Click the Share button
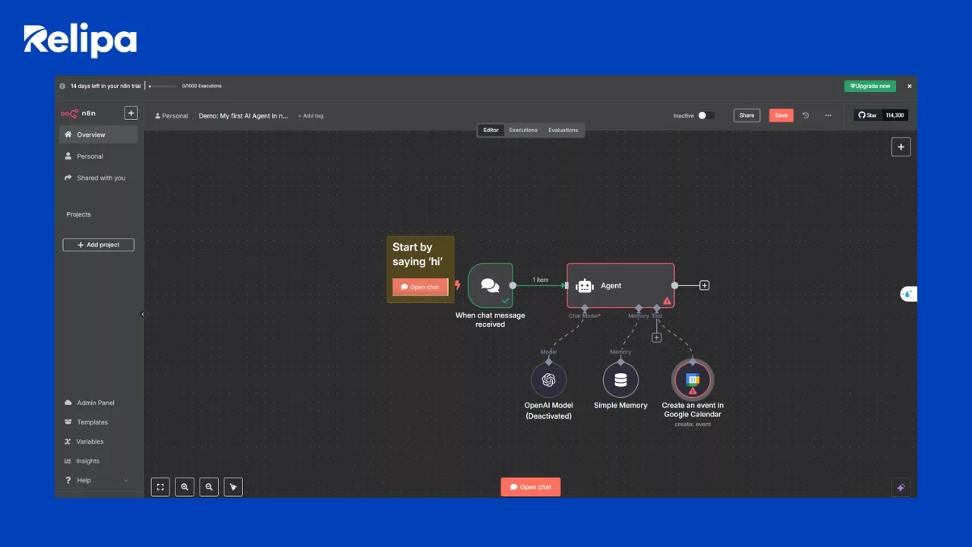Screen dimensions: 972x547 747,115
